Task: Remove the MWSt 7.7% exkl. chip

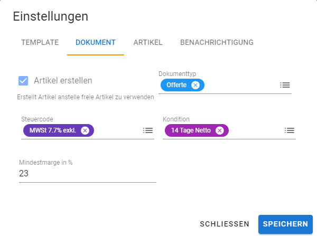Action: (x=85, y=130)
